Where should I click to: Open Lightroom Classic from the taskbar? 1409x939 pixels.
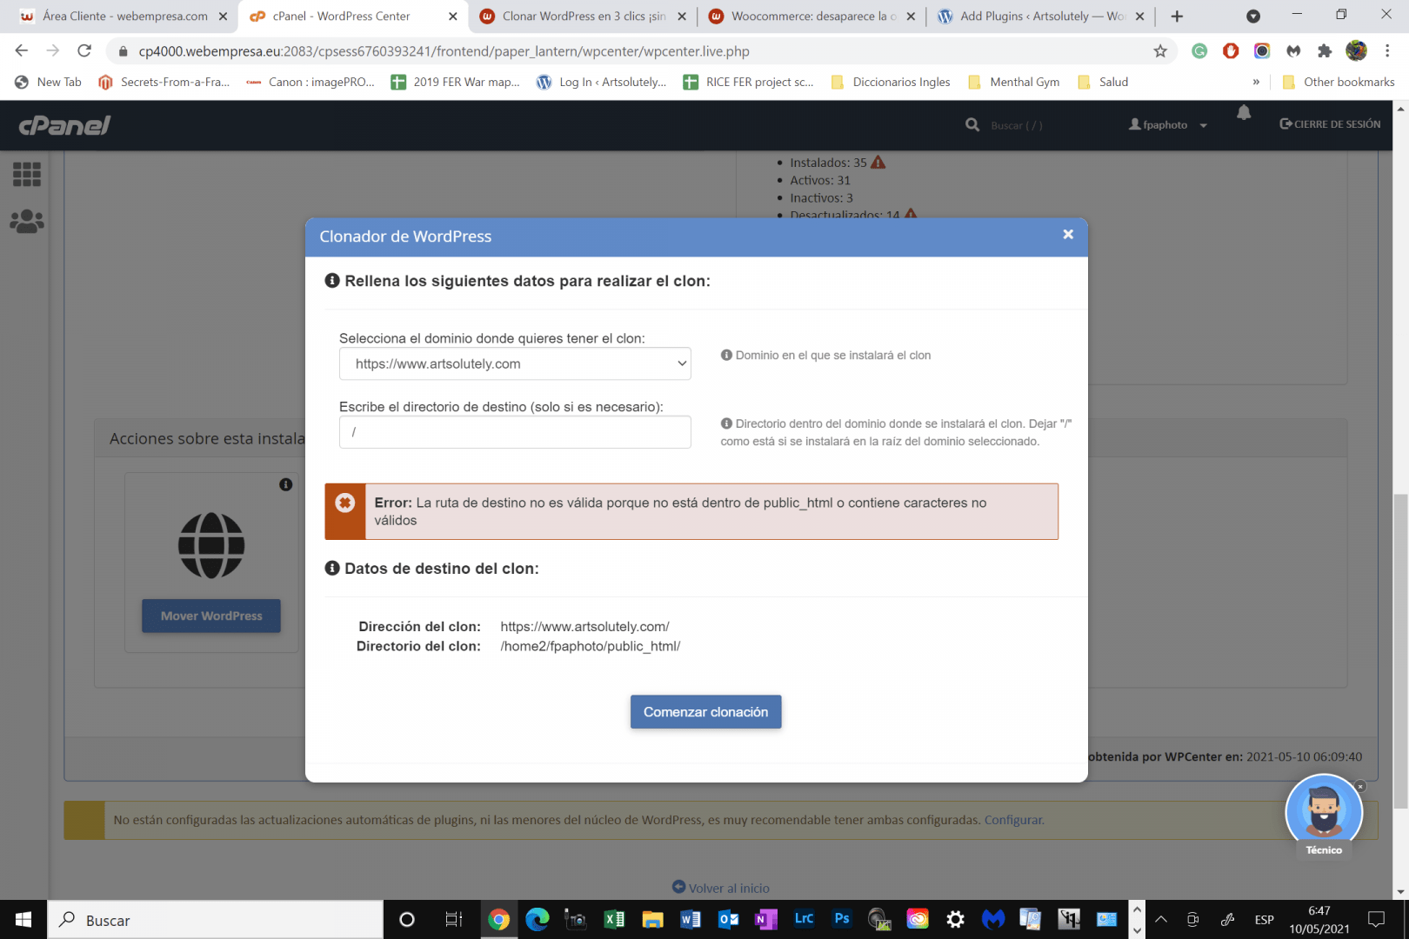(x=804, y=918)
